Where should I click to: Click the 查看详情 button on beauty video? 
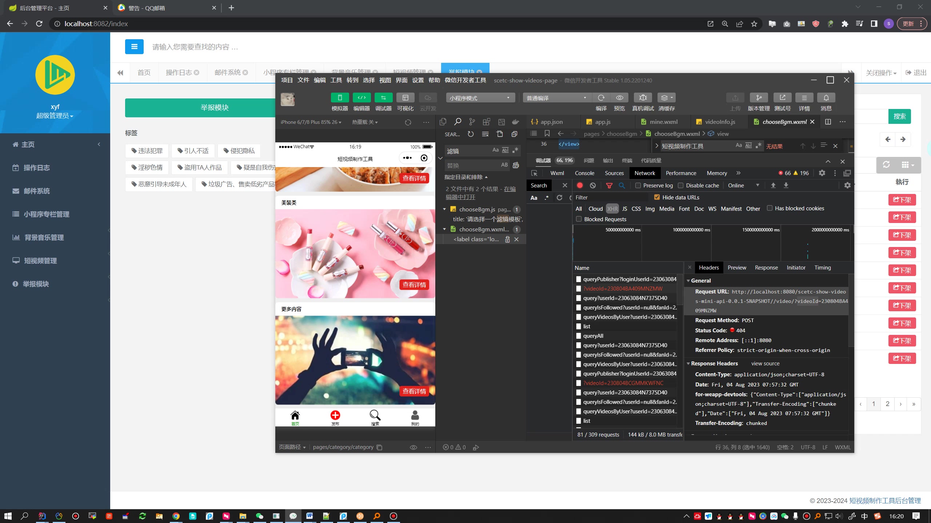pos(415,284)
